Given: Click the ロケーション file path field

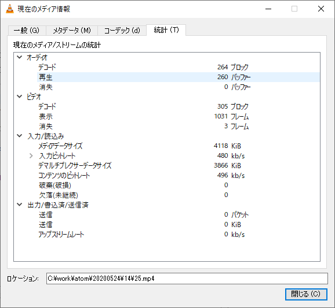Looking at the screenshot, I should click(x=187, y=279).
